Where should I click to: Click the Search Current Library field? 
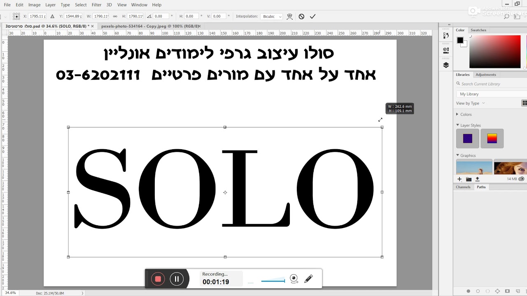tap(491, 84)
